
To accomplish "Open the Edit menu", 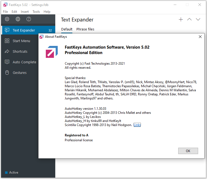I will click(14, 12).
